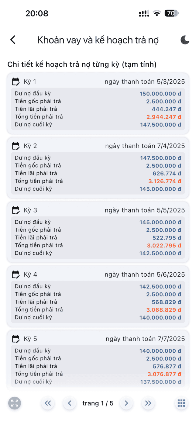This screenshot has height=425, width=196.
Task: Click the 'trang 1 / 5' page indicator
Action: point(98,403)
